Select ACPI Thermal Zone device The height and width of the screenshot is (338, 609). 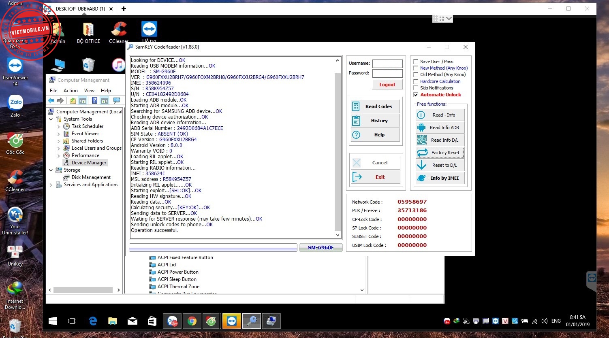point(178,287)
